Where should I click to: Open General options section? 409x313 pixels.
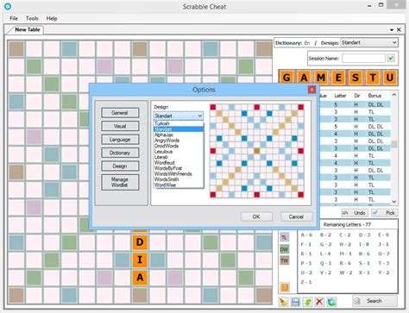[120, 113]
